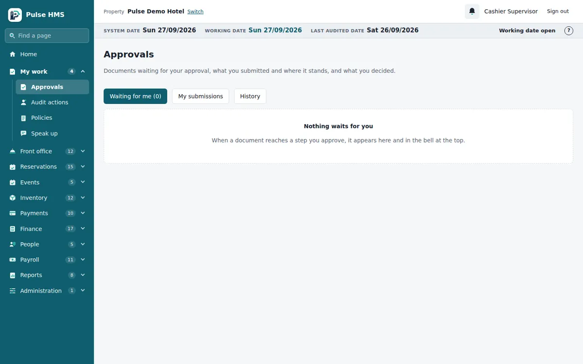This screenshot has width=583, height=364.
Task: Expand the Finance chevron
Action: tap(83, 229)
